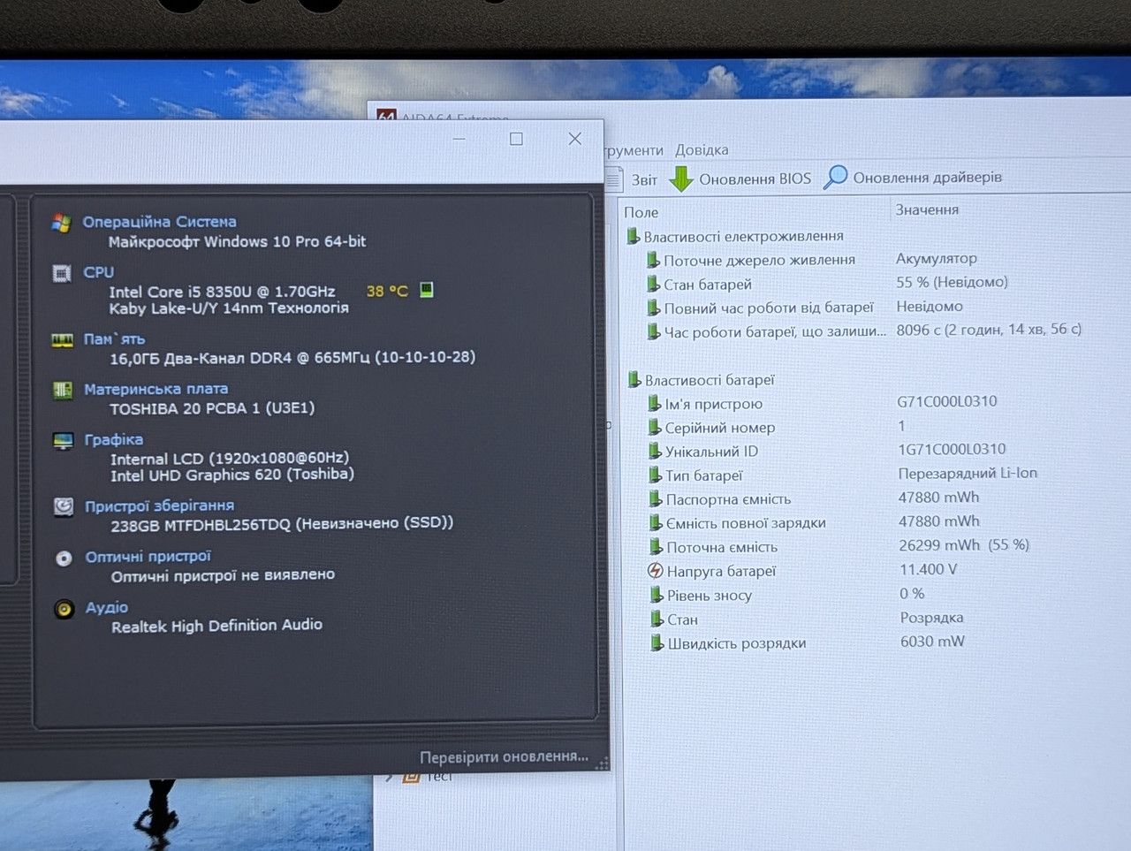Viewport: 1131px width, 851px height.
Task: Click the icon beside Швидкість розрядки
Action: coord(657,643)
